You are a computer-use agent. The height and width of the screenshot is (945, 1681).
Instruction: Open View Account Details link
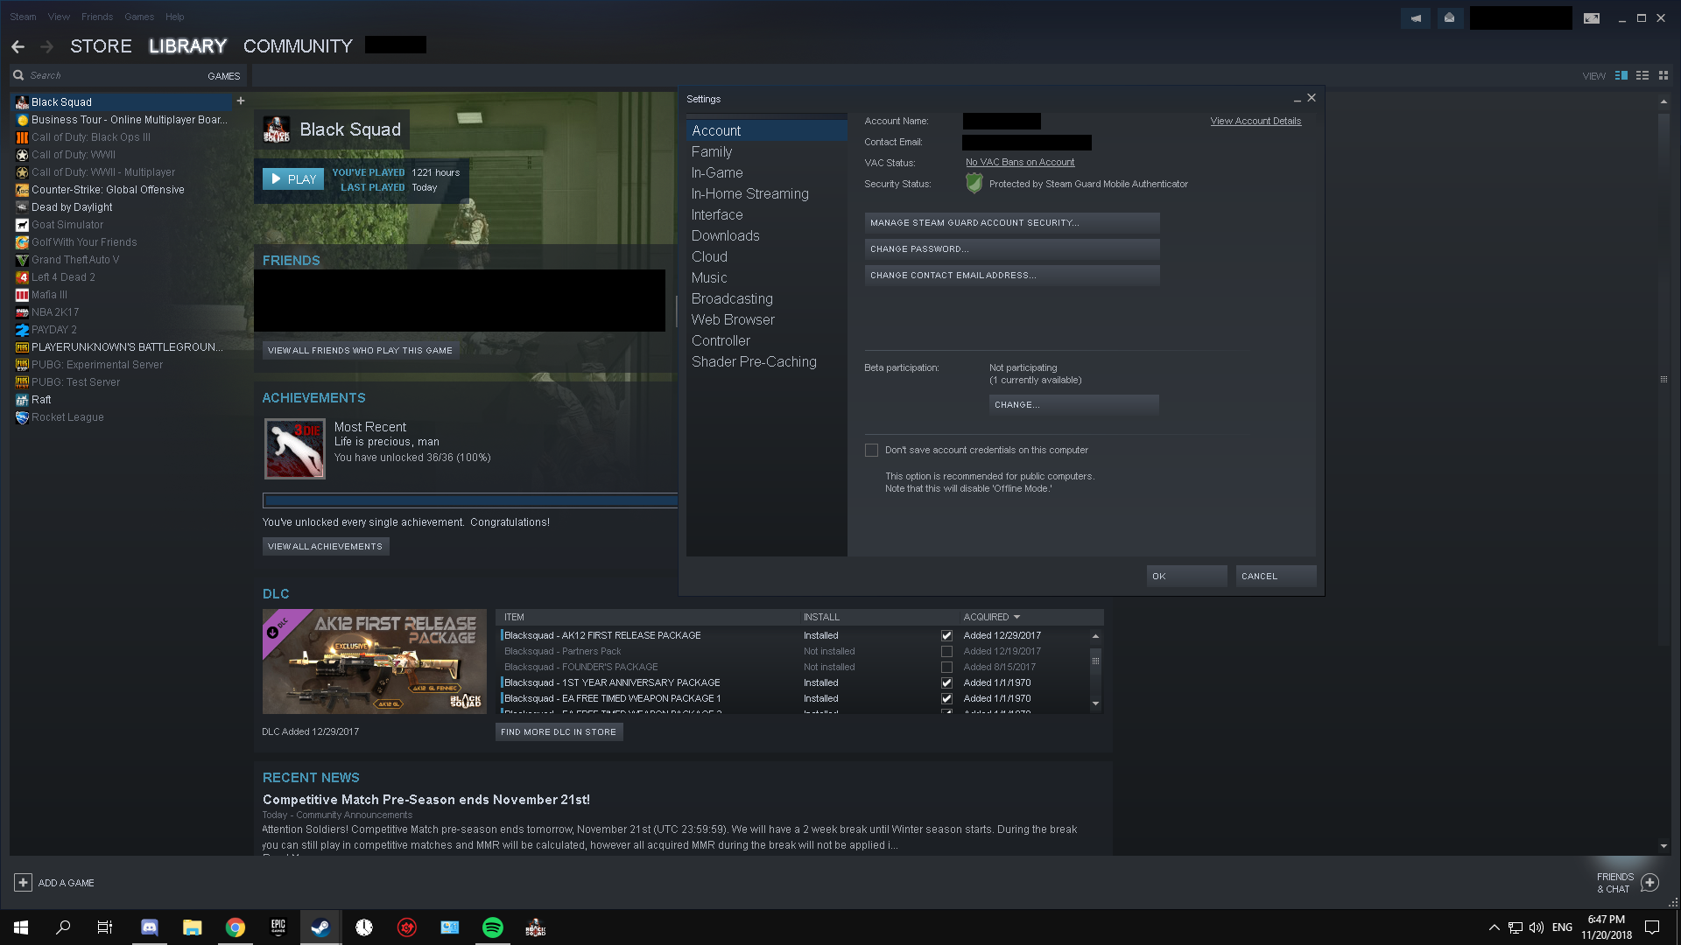[1255, 122]
